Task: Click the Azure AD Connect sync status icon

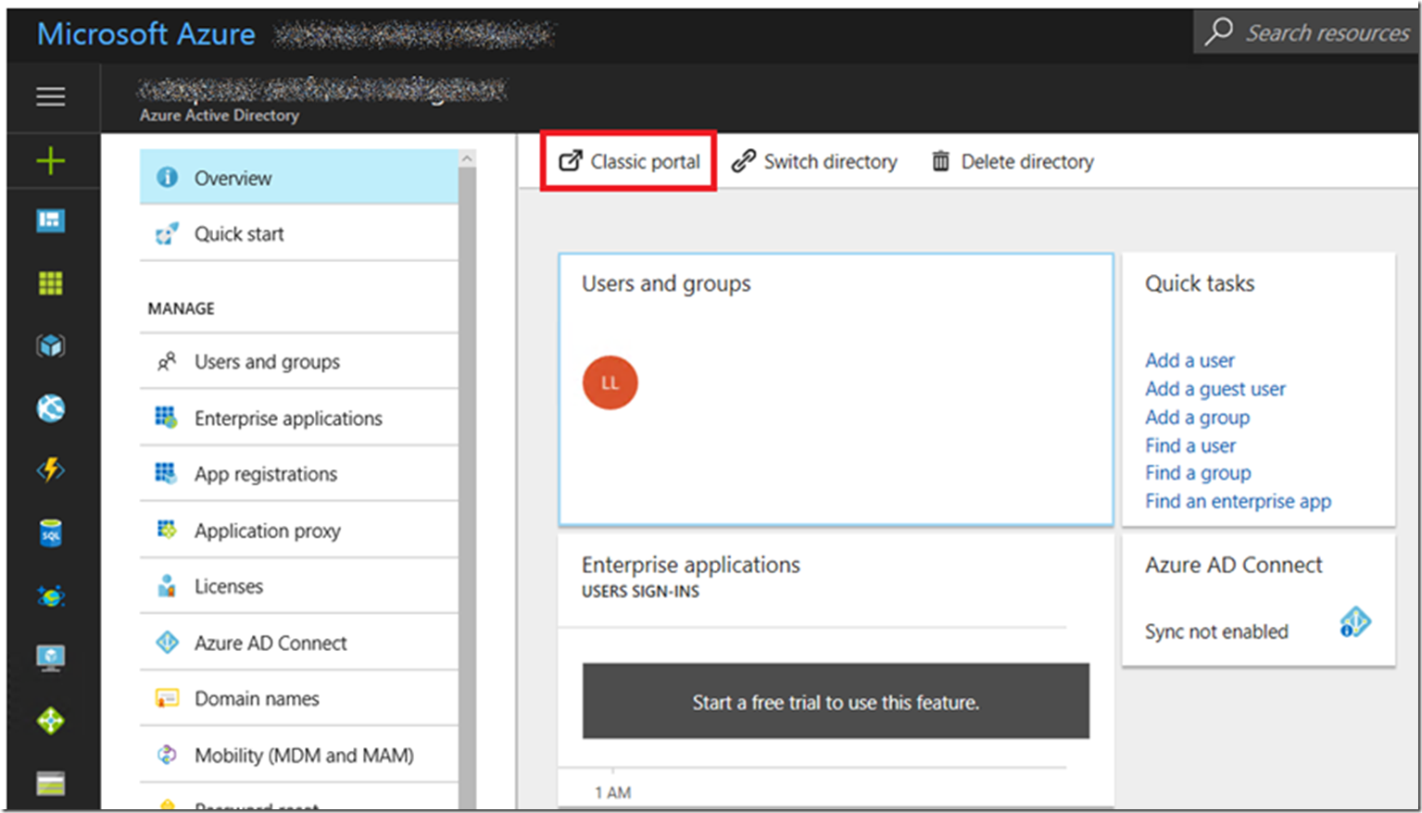Action: coord(1354,622)
